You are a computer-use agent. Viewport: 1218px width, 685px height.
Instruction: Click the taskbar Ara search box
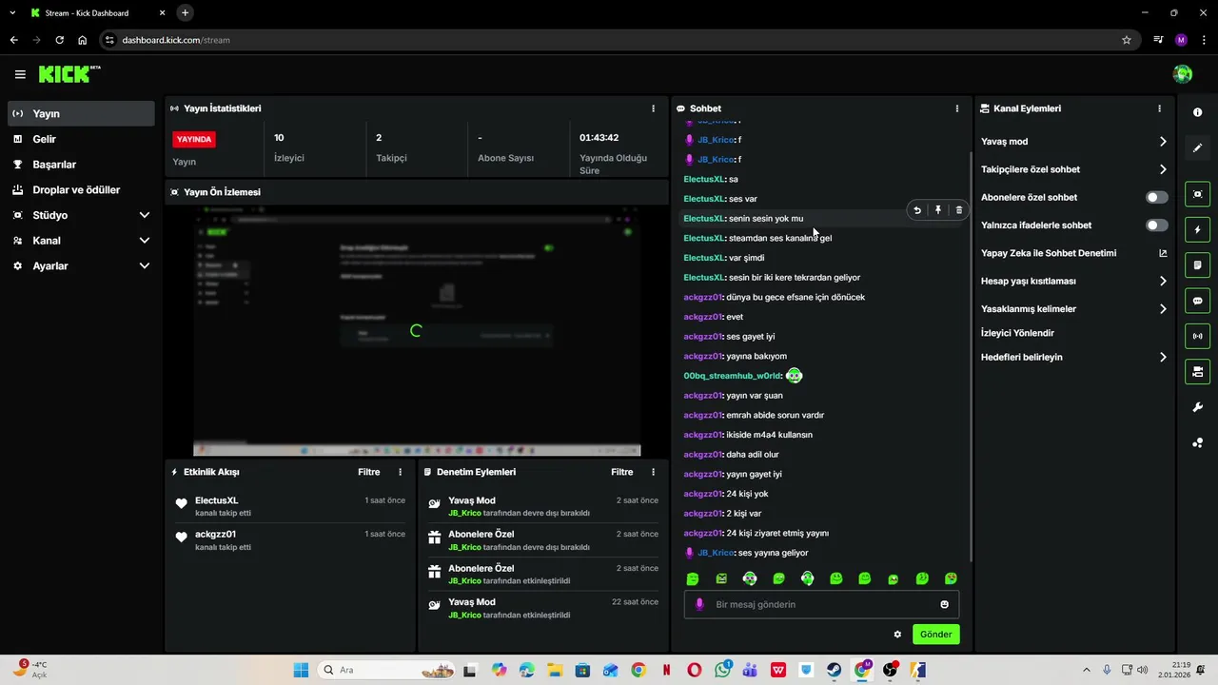pos(386,670)
